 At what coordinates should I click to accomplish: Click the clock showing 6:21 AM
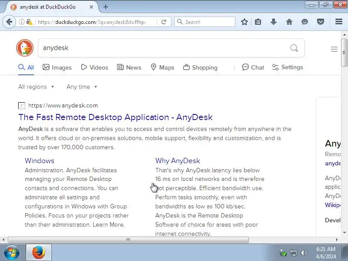click(326, 249)
